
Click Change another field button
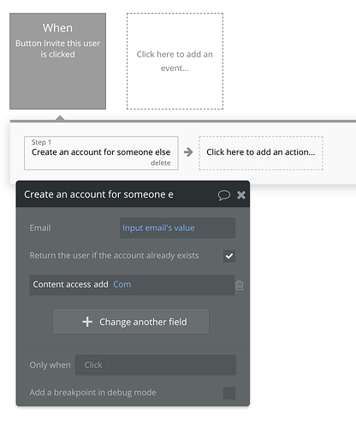pos(131,322)
